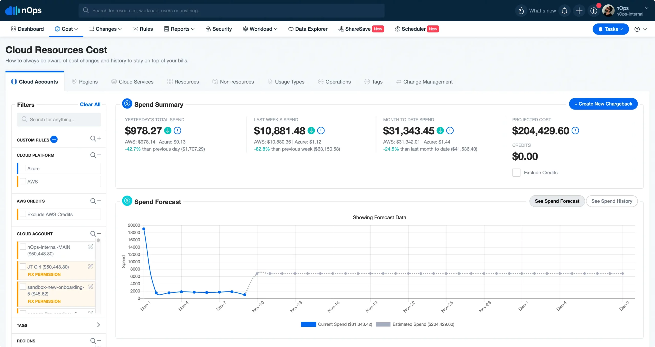Enable Exclude AWS Credits checkbox
Screen dimensions: 655x347
(23, 214)
